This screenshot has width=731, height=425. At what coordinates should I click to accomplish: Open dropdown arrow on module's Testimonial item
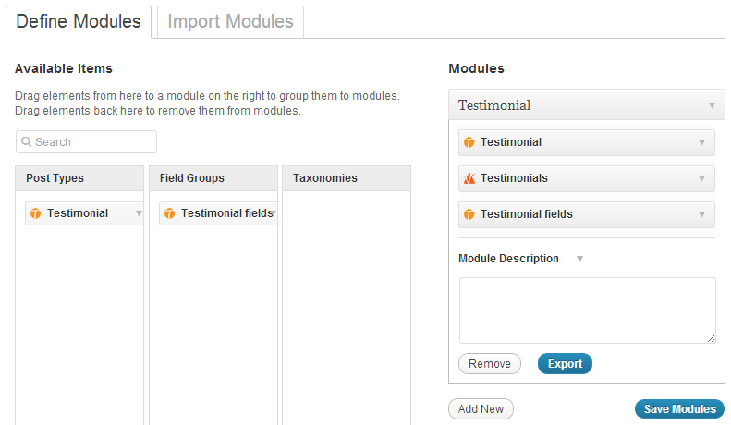701,142
